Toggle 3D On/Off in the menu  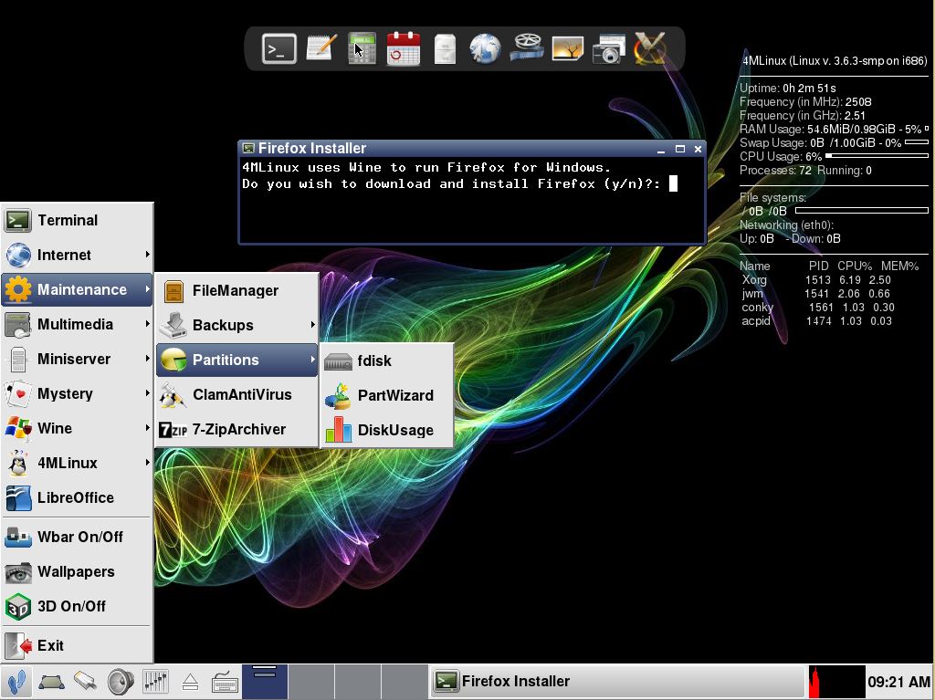tap(77, 606)
